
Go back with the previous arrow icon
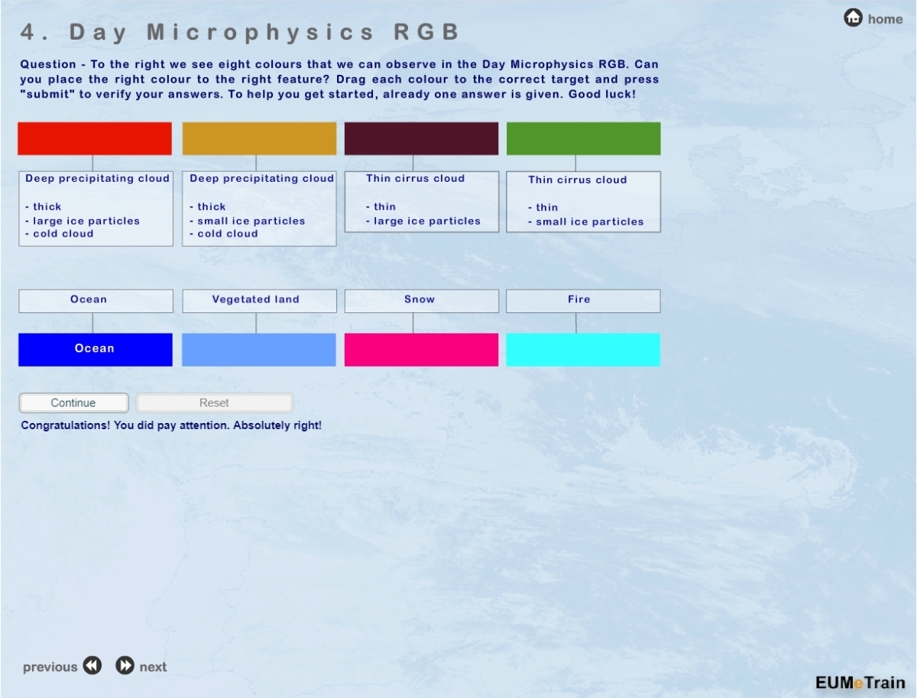pyautogui.click(x=92, y=666)
